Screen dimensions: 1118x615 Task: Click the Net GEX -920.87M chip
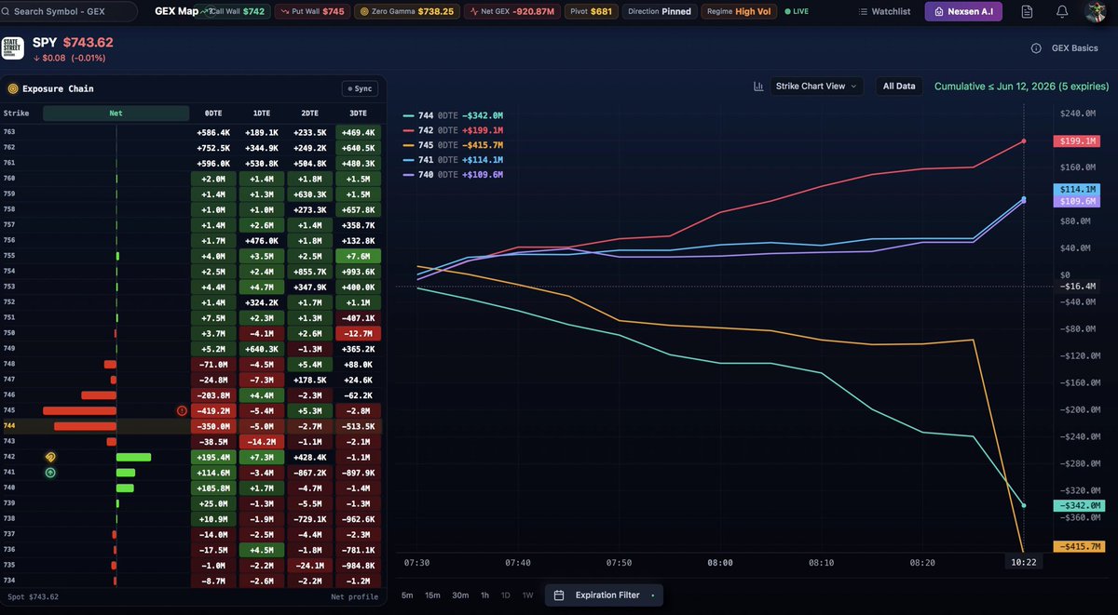click(512, 12)
